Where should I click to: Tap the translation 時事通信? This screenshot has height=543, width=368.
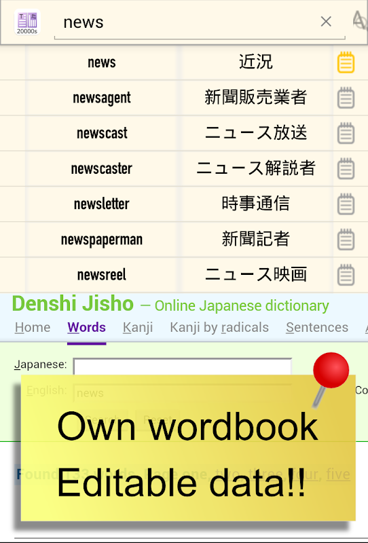point(256,204)
